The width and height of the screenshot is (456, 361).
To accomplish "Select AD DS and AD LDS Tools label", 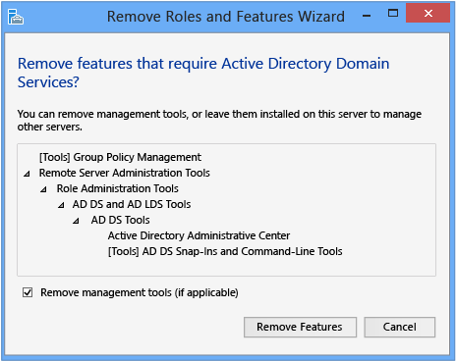I will click(132, 204).
